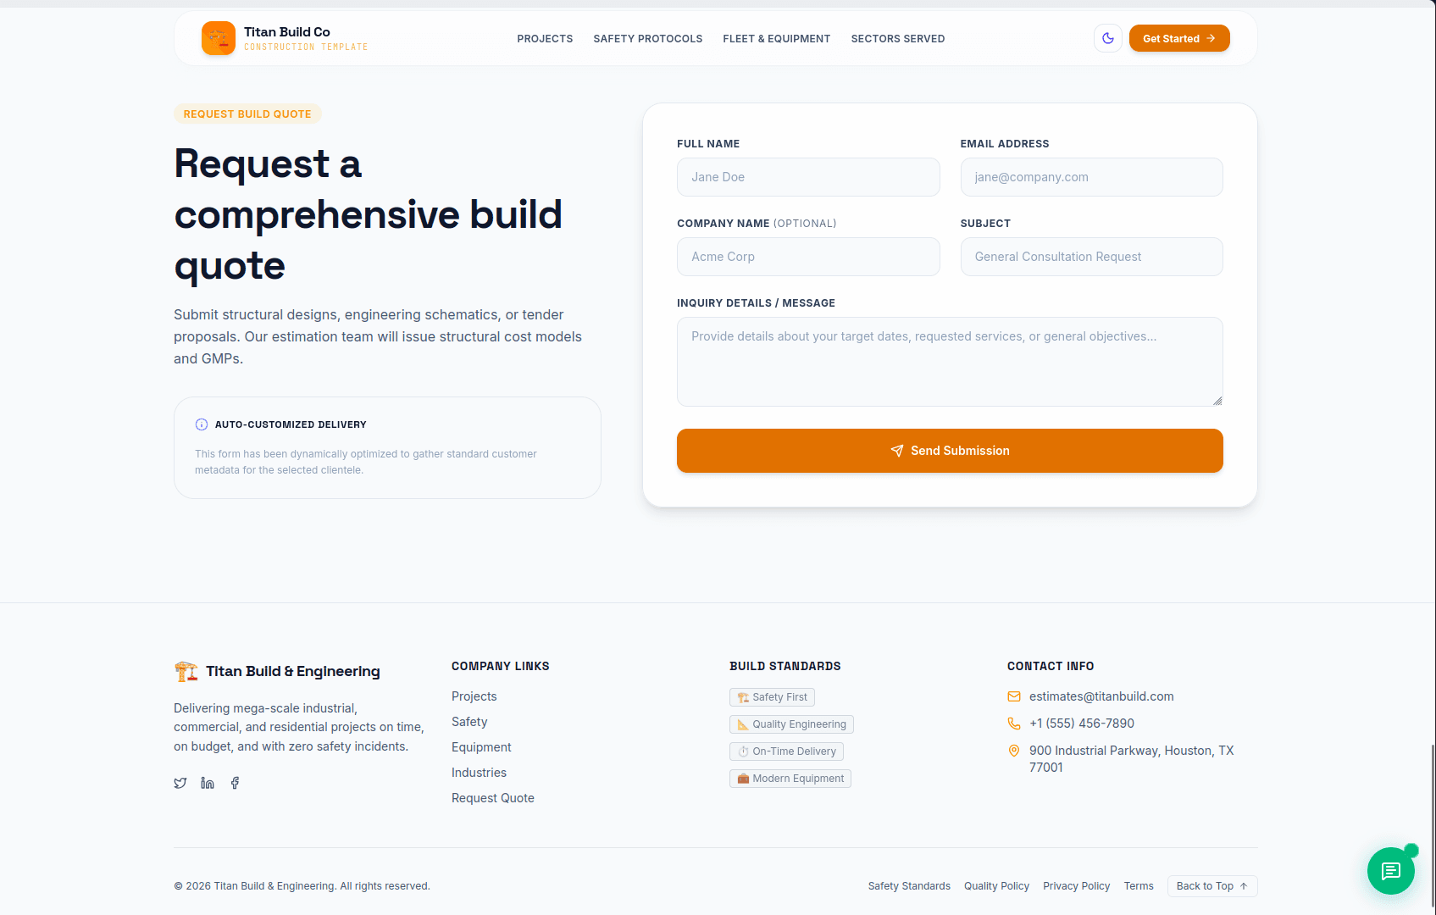Open the Safety Standards footer link
This screenshot has height=915, width=1436.
(909, 886)
